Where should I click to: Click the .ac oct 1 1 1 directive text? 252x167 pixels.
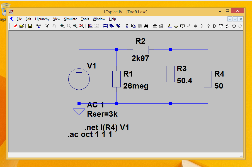coord(90,135)
